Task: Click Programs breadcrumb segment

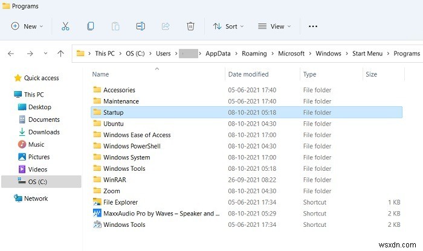Action: [407, 54]
